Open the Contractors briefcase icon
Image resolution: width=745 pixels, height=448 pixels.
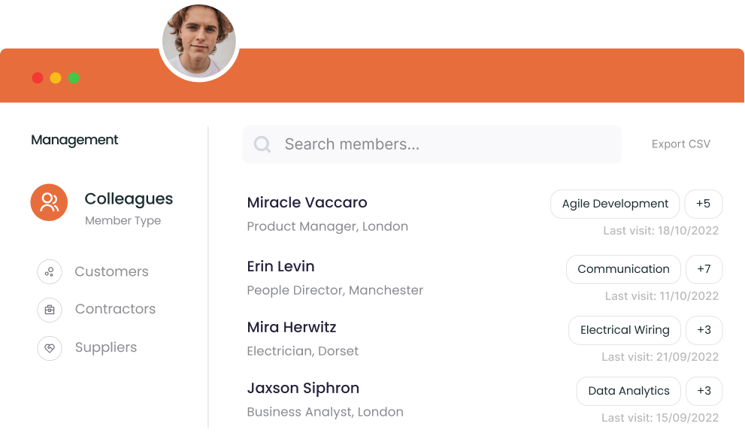point(50,310)
